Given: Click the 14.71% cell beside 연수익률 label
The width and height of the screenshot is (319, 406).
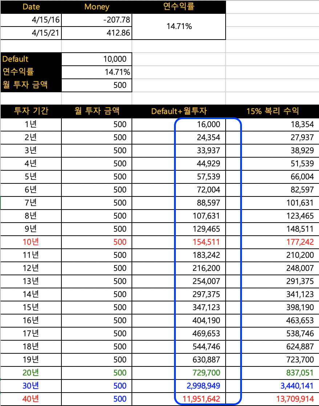Looking at the screenshot, I should click(97, 72).
